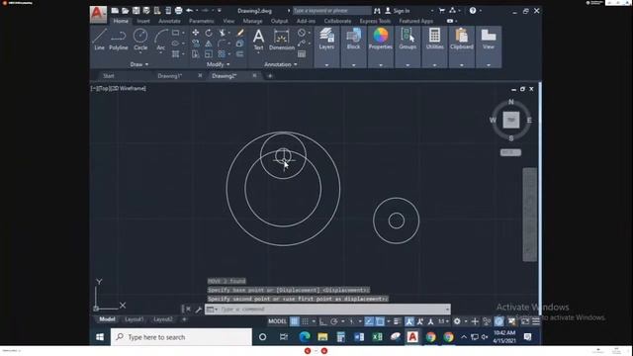Expand the Block panel arrow
The height and width of the screenshot is (356, 633).
(354, 64)
